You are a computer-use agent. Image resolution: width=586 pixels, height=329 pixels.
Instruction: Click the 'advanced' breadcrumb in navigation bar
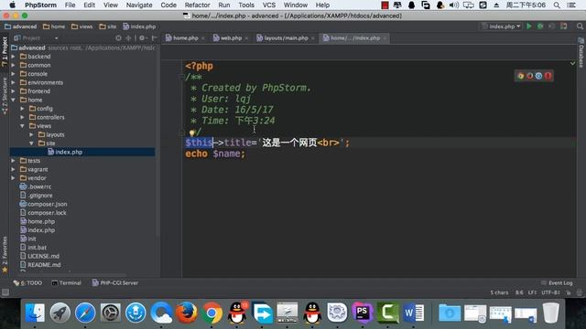point(20,27)
